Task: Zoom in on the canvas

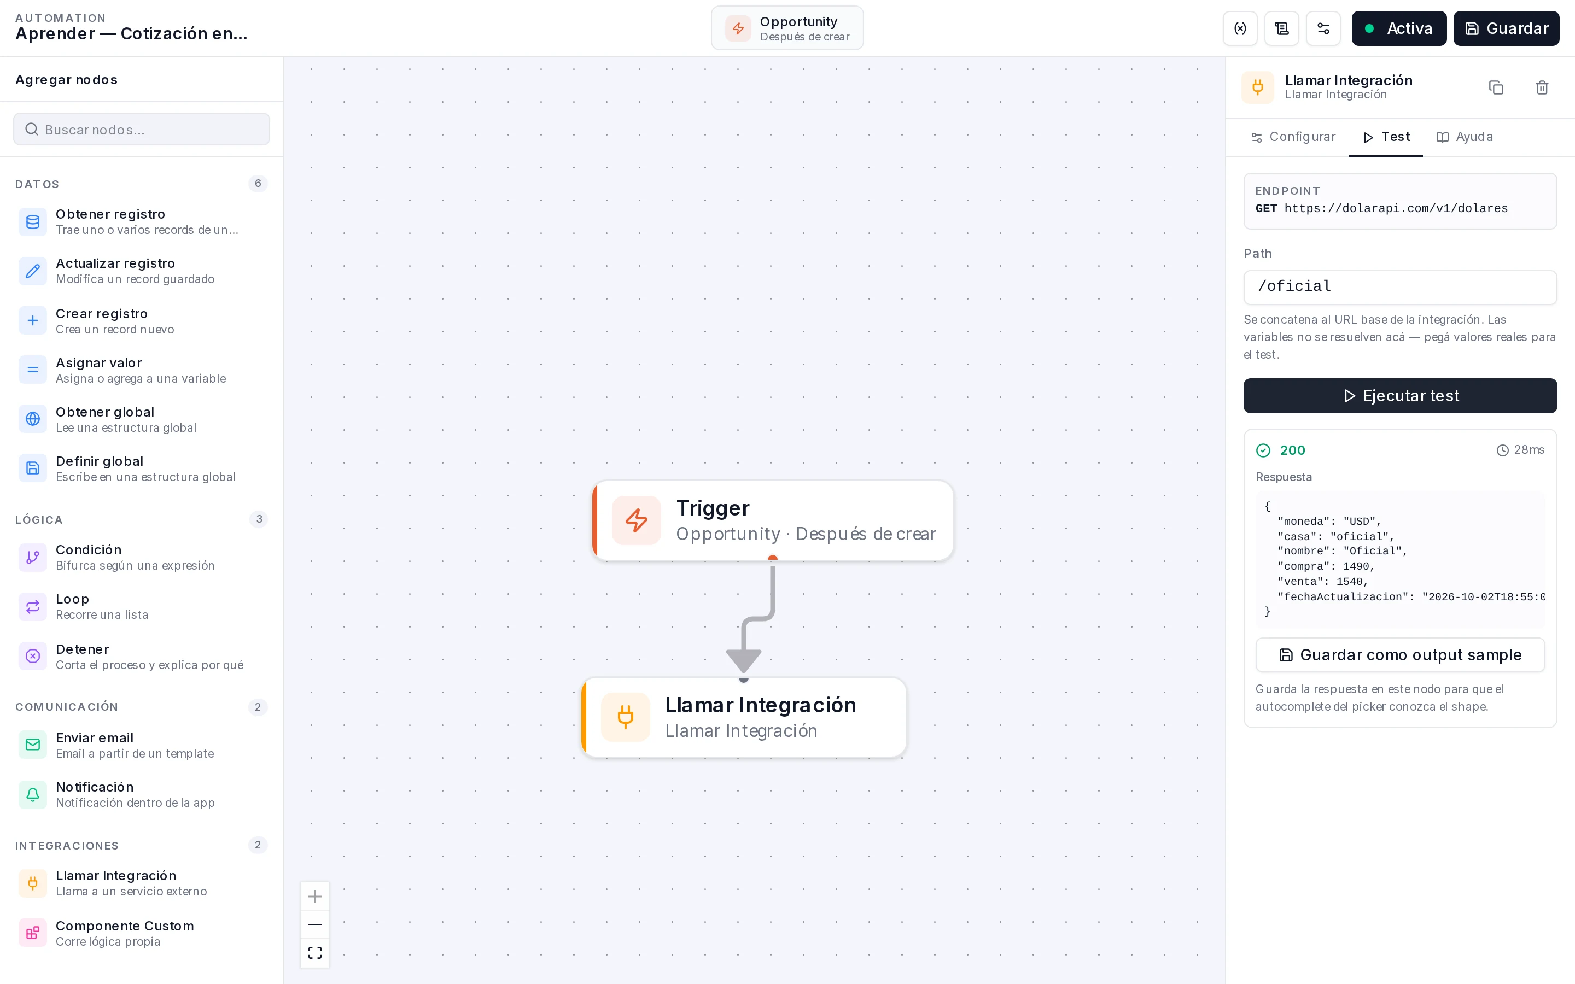Action: tap(315, 896)
